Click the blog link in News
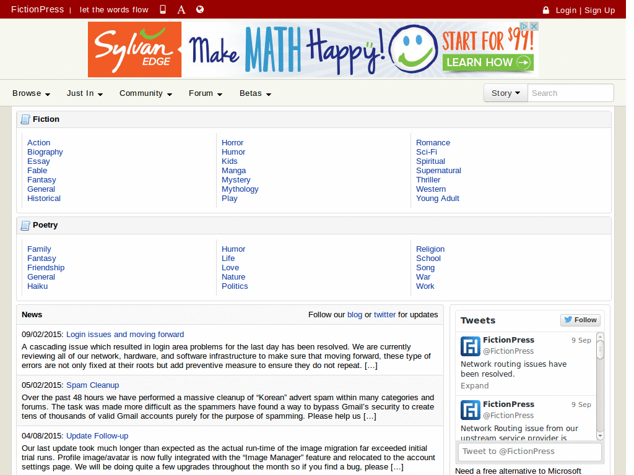This screenshot has width=634, height=475. tap(355, 315)
